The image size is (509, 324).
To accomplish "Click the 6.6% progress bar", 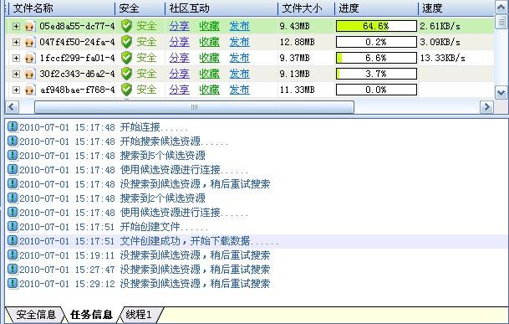I will pos(376,58).
